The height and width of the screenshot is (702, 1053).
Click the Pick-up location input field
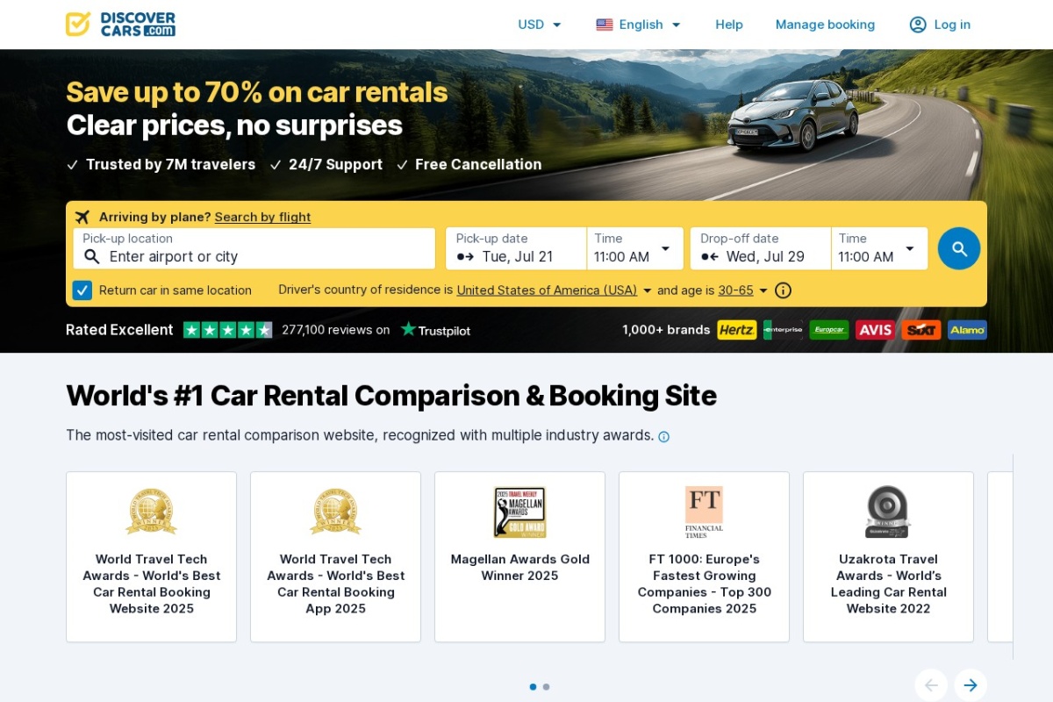(x=254, y=248)
